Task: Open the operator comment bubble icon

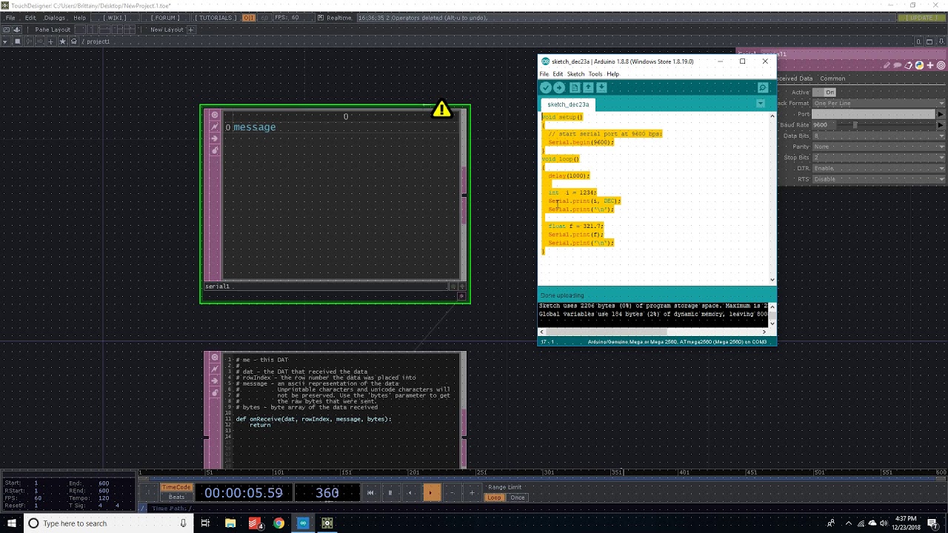Action: coord(898,65)
